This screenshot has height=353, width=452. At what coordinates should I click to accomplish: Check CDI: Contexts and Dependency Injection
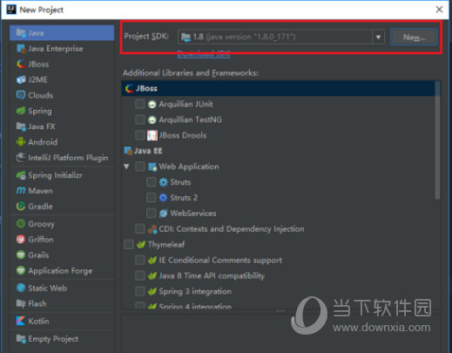[140, 229]
